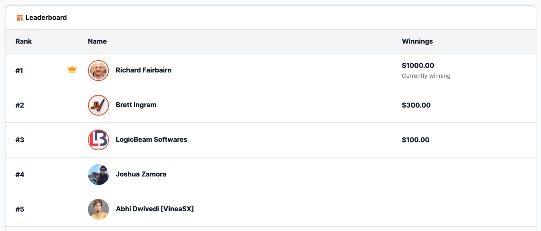The width and height of the screenshot is (541, 231).
Task: Open Brett Ingram's logo avatar
Action: [x=98, y=105]
